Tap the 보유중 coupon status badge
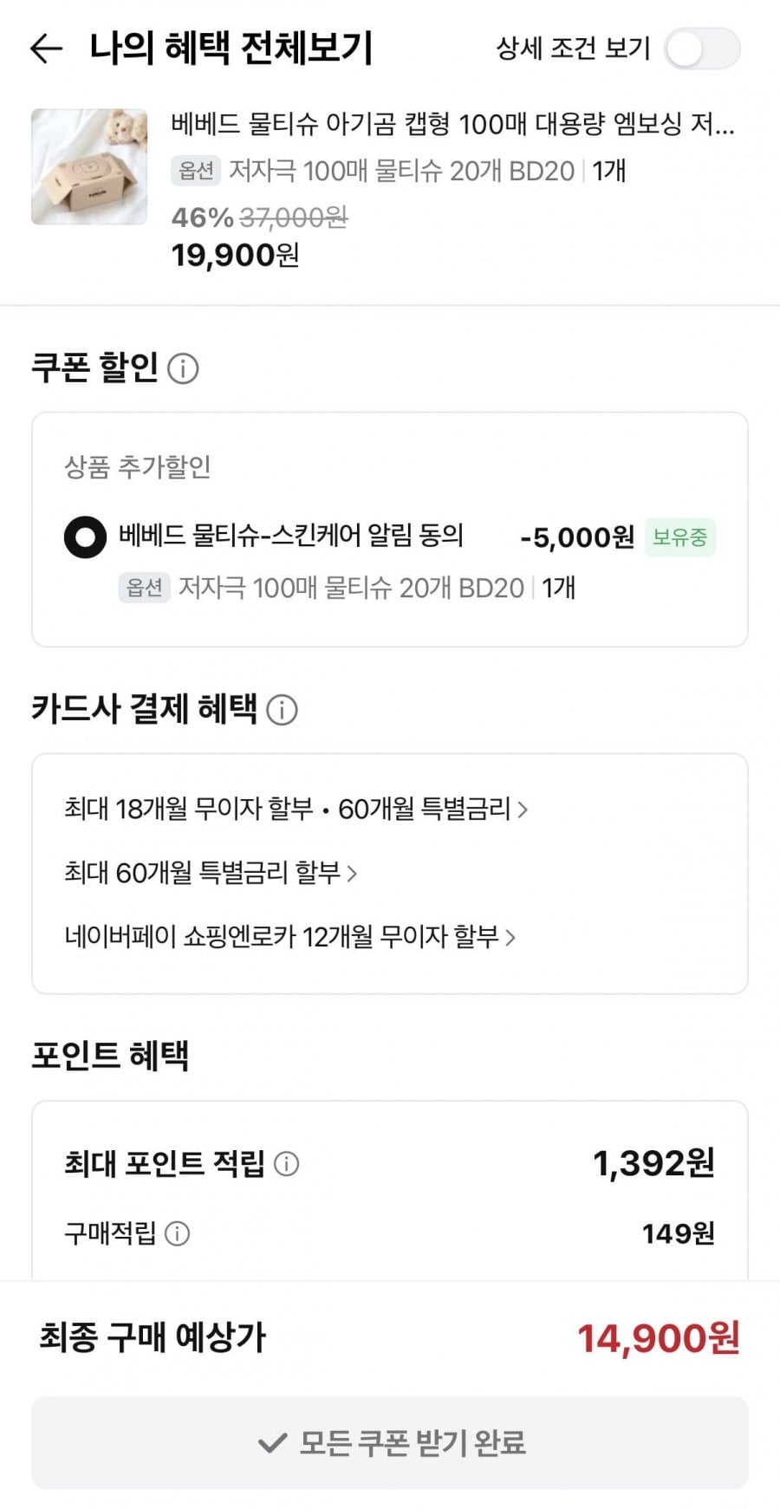The width and height of the screenshot is (780, 1509). click(679, 537)
